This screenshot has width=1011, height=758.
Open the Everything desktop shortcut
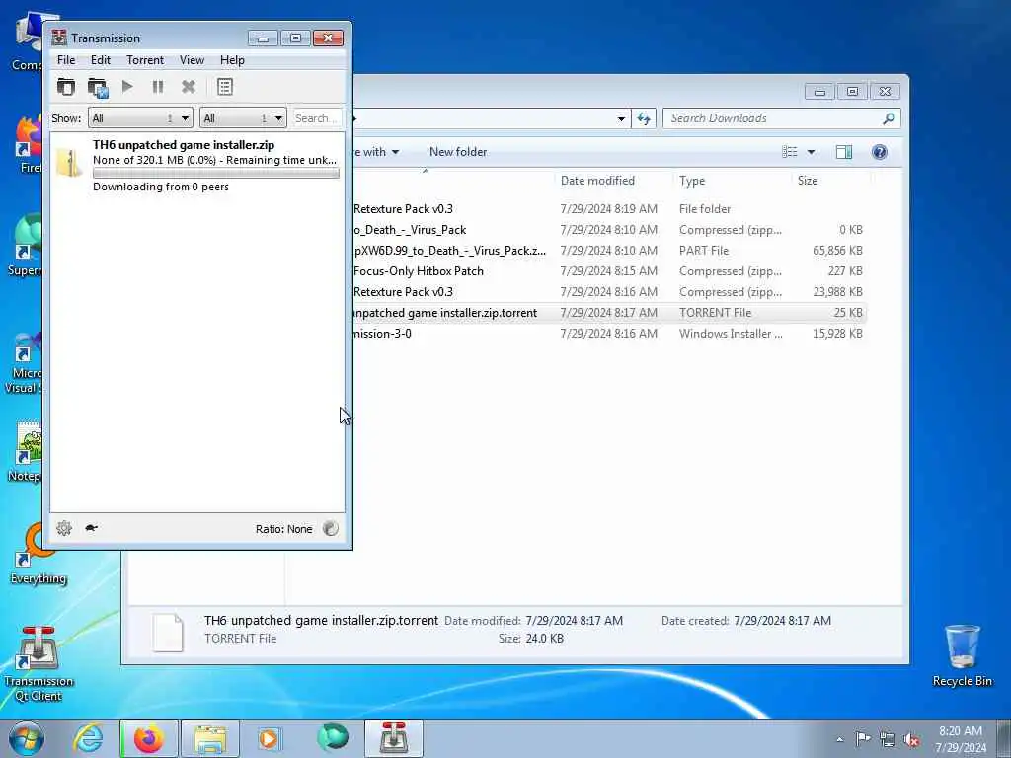coord(38,555)
